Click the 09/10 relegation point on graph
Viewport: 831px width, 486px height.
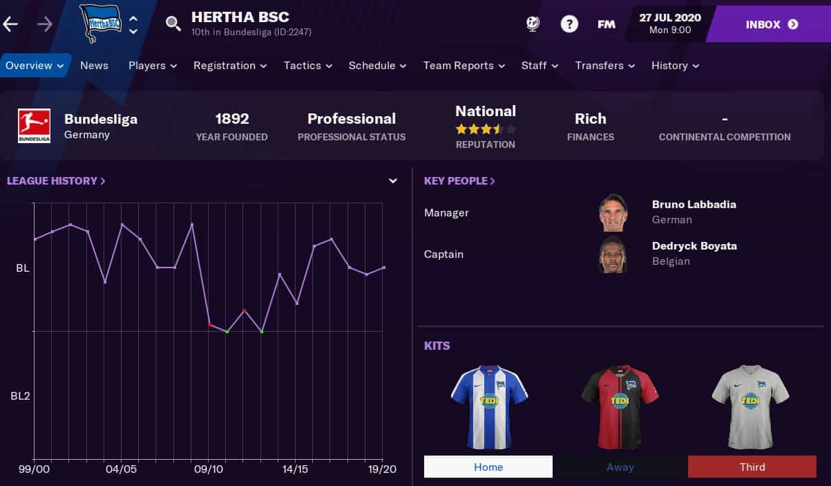tap(209, 324)
